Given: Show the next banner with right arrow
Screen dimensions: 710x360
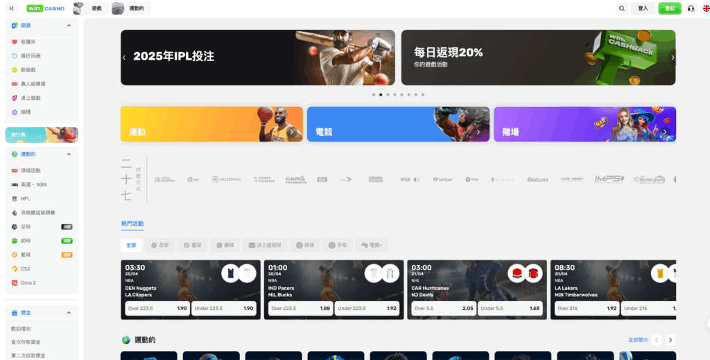Looking at the screenshot, I should 673,58.
